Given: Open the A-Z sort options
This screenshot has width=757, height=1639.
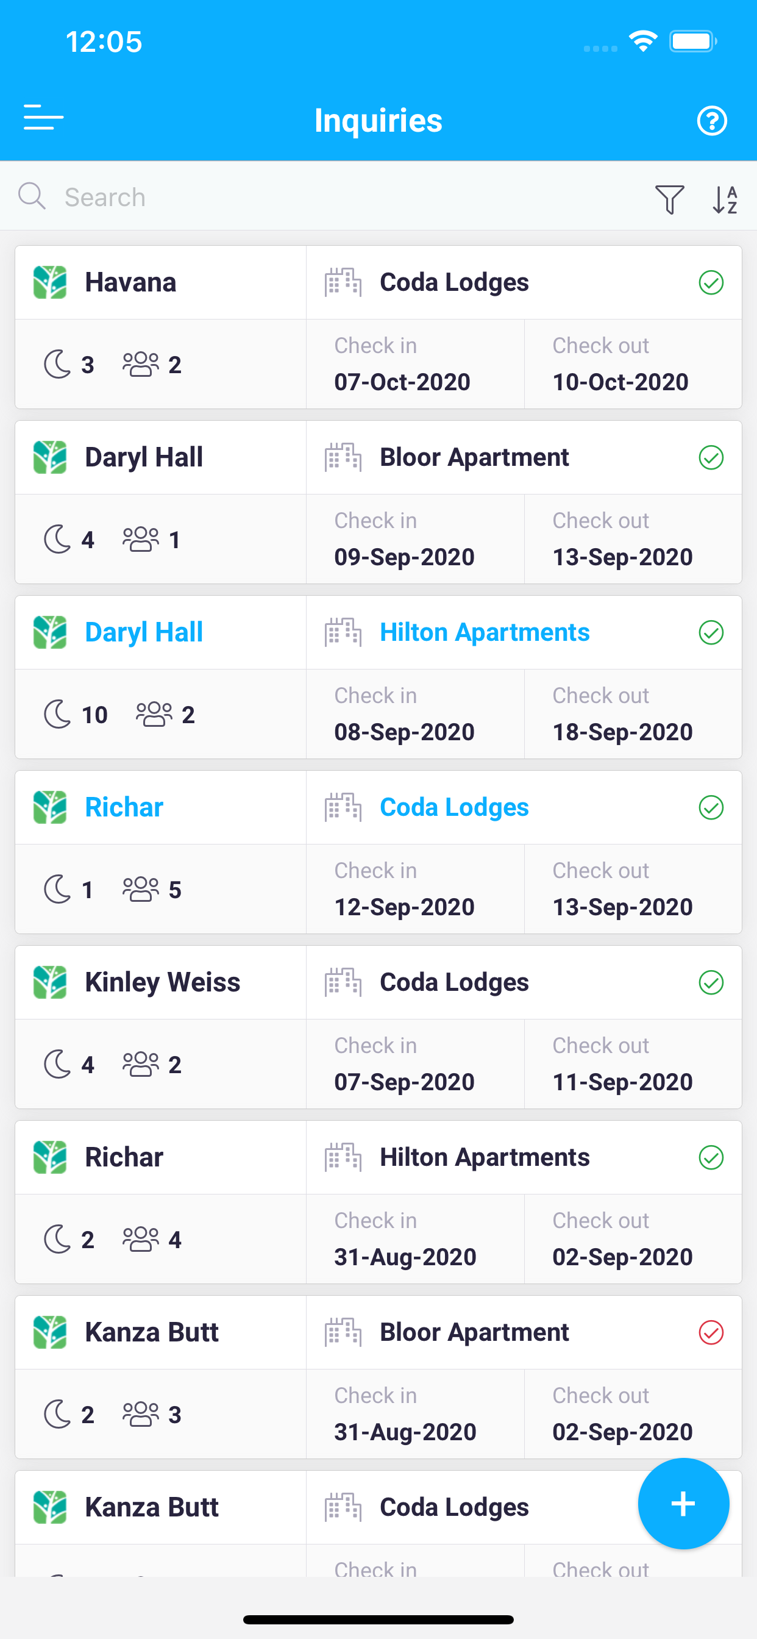Looking at the screenshot, I should click(725, 199).
